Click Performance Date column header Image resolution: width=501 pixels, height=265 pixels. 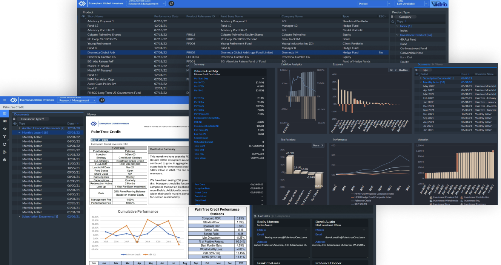(x=166, y=17)
